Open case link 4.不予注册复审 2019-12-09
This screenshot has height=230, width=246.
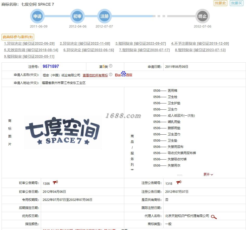pyautogui.click(x=200, y=43)
